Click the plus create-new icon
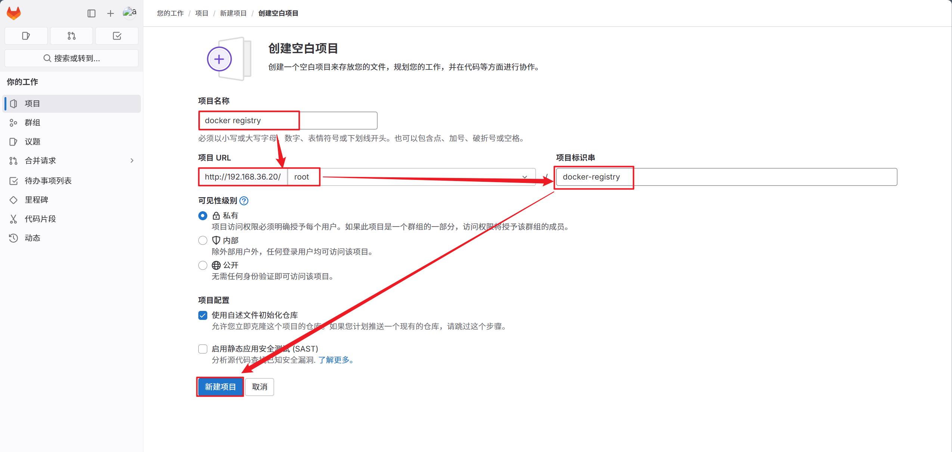This screenshot has height=452, width=952. click(110, 13)
